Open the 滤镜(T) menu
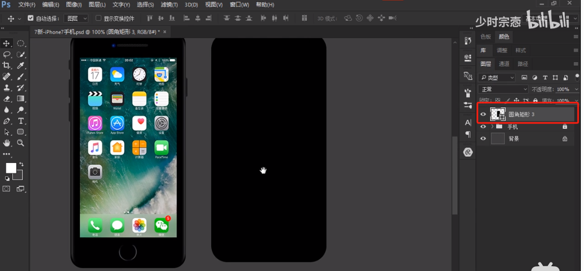This screenshot has height=271, width=584. pos(169,5)
